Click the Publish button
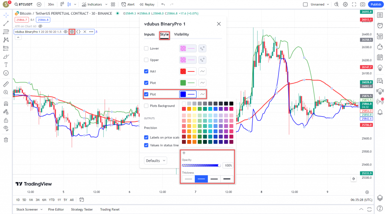This screenshot has width=385, height=214. 376,5
